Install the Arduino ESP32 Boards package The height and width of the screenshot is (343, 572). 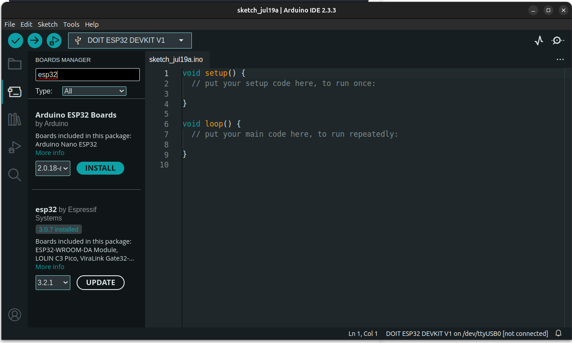tap(100, 168)
